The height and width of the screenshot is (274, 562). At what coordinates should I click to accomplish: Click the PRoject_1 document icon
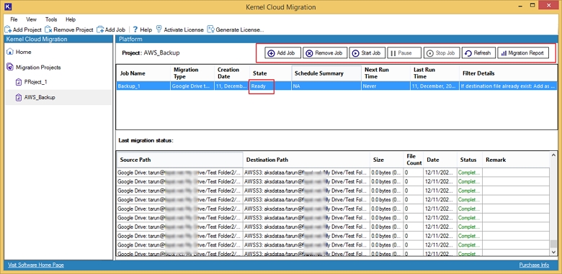coord(19,82)
